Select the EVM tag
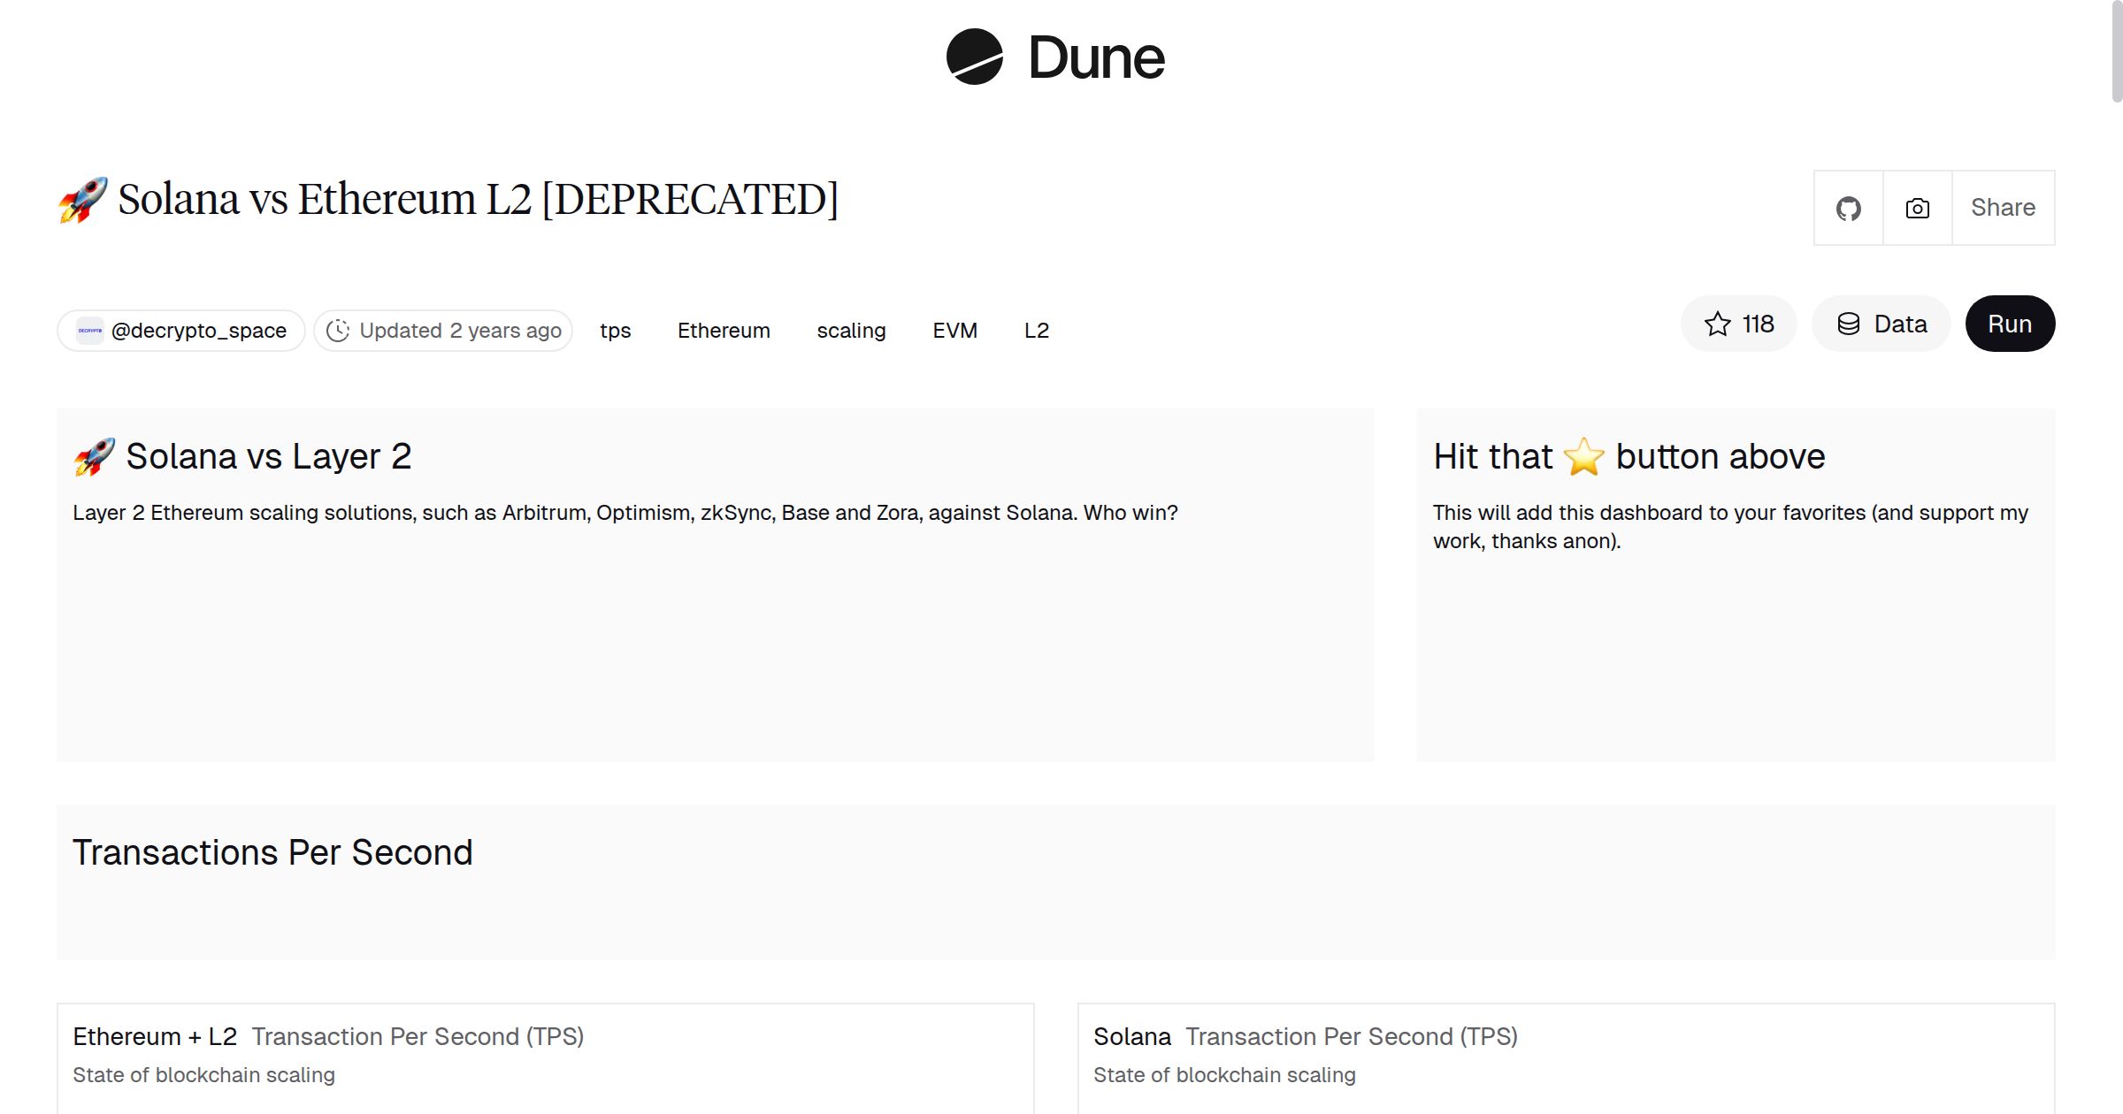The width and height of the screenshot is (2123, 1114). point(955,330)
